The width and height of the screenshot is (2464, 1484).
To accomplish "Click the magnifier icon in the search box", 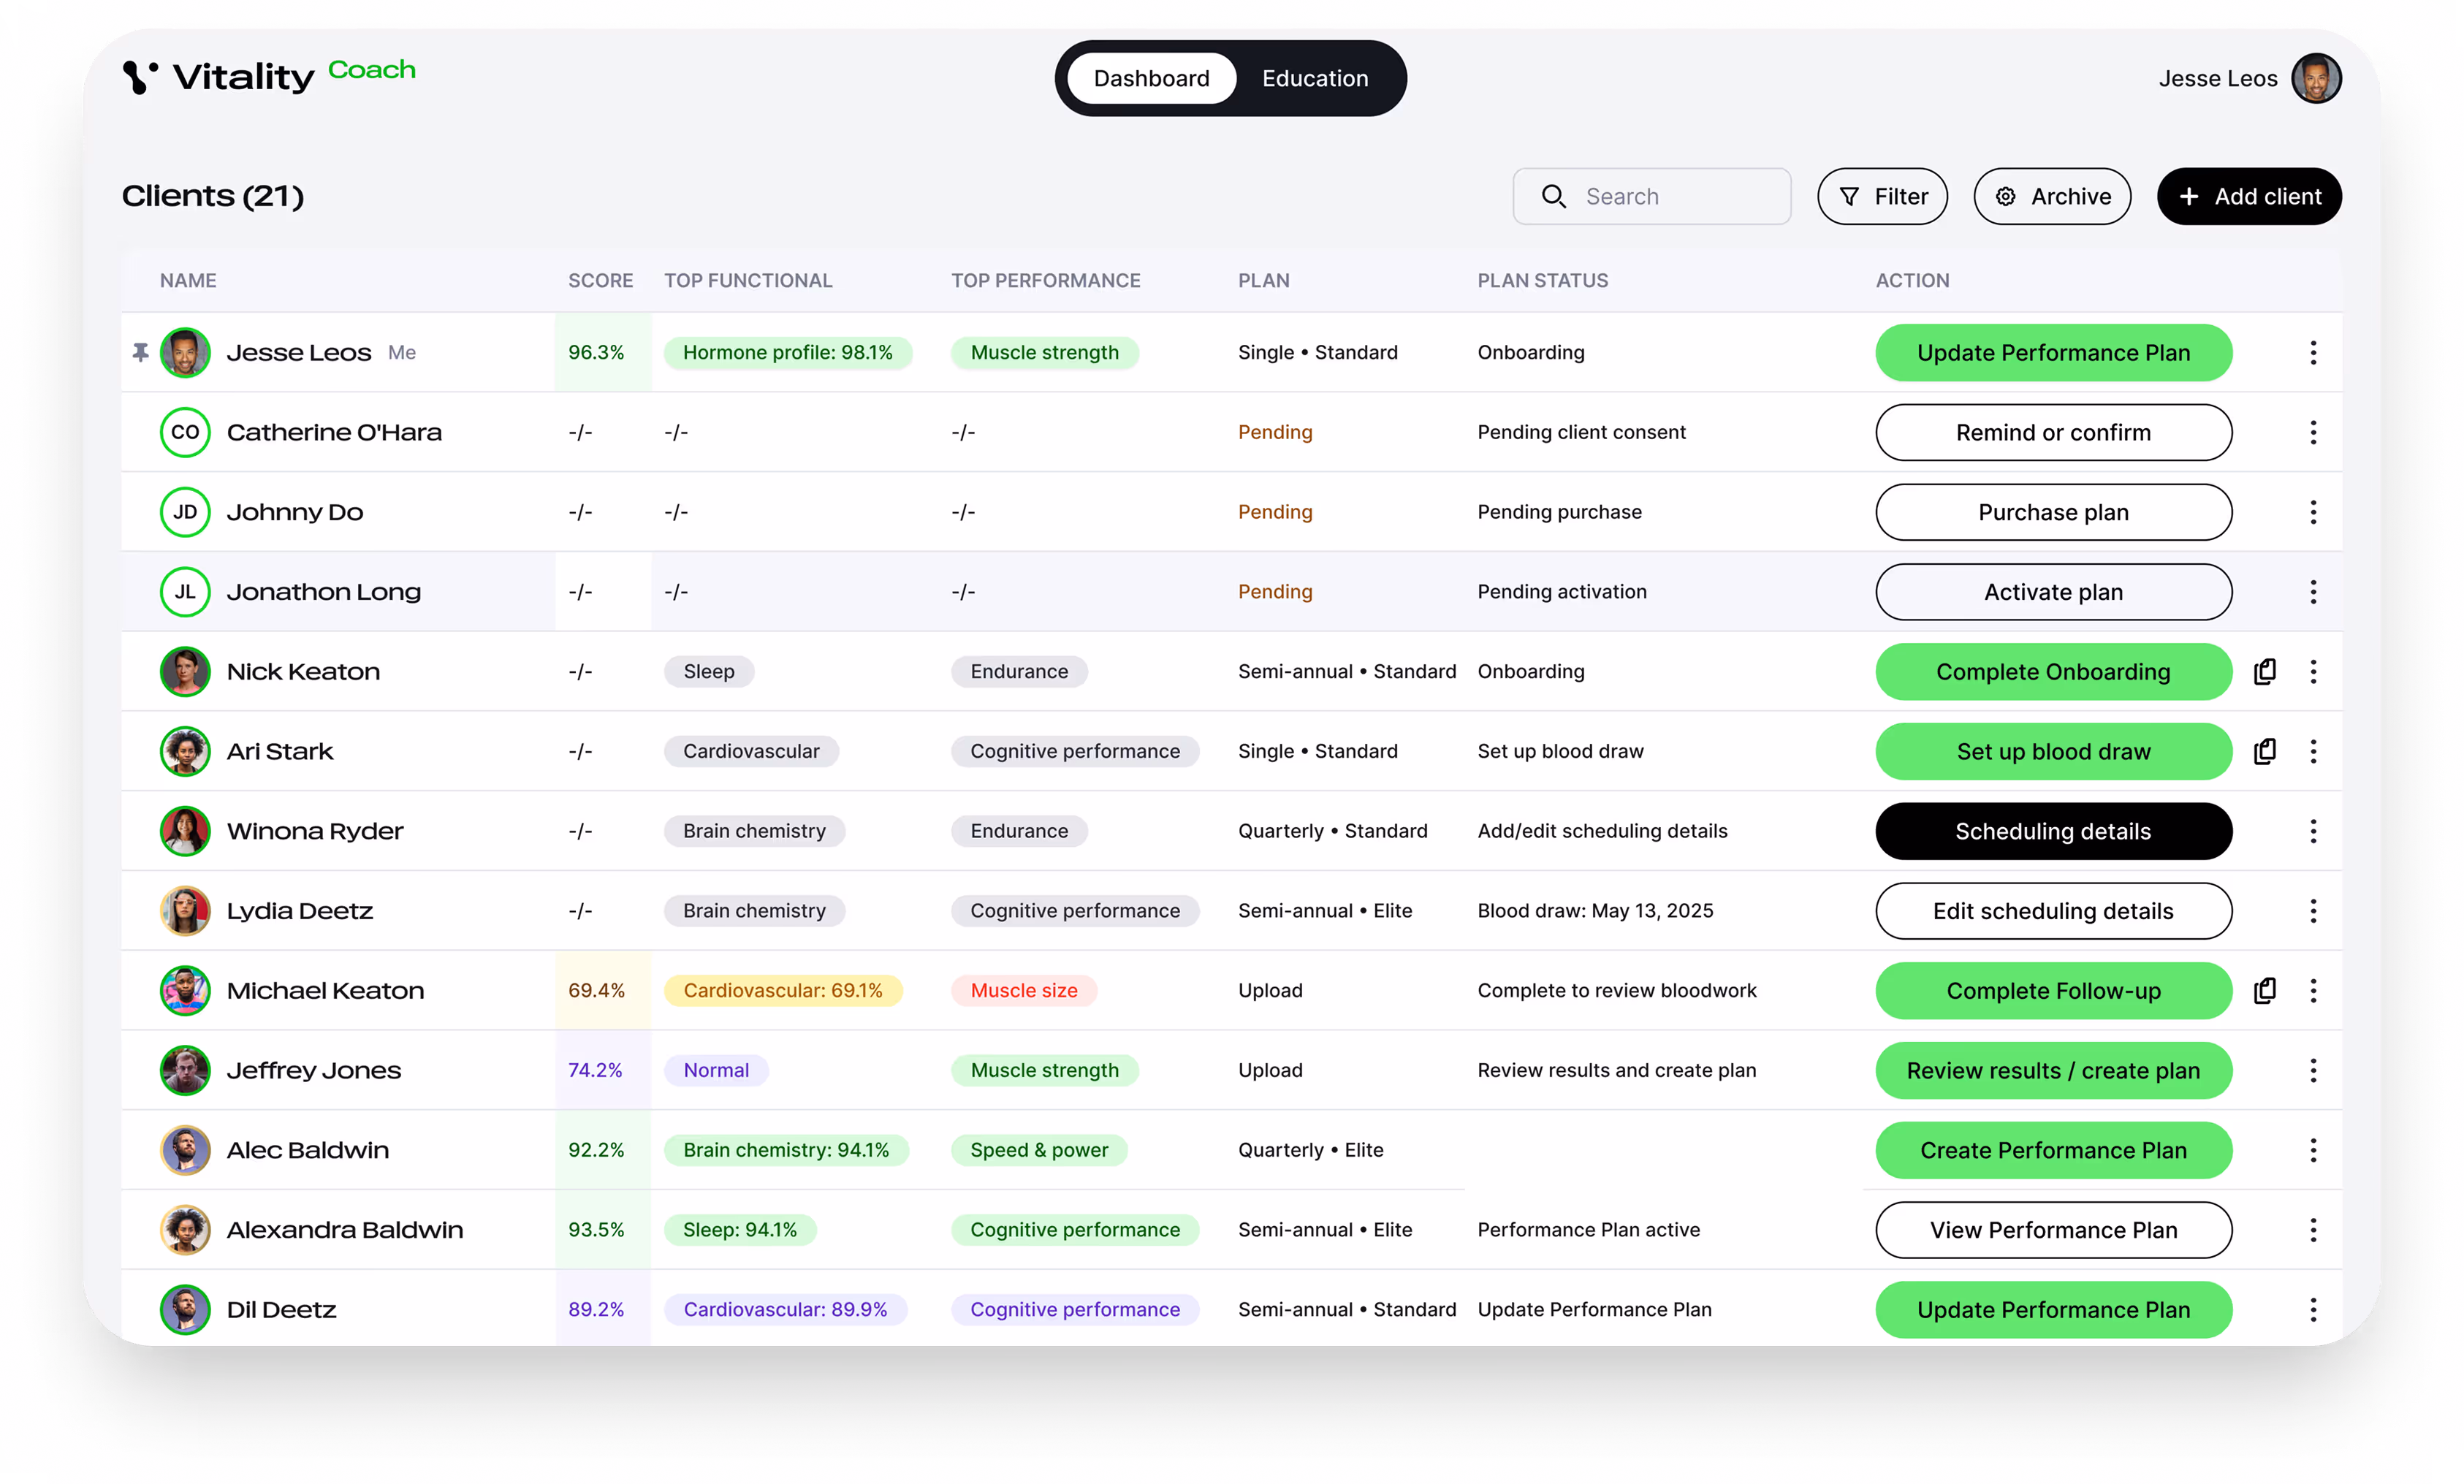I will click(x=1553, y=196).
